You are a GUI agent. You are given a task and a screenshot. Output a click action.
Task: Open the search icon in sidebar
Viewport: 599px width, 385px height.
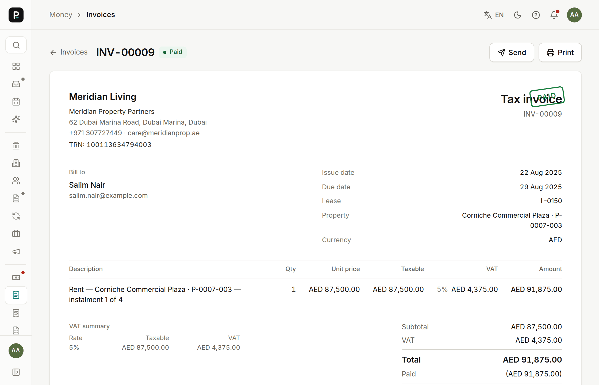coord(16,45)
